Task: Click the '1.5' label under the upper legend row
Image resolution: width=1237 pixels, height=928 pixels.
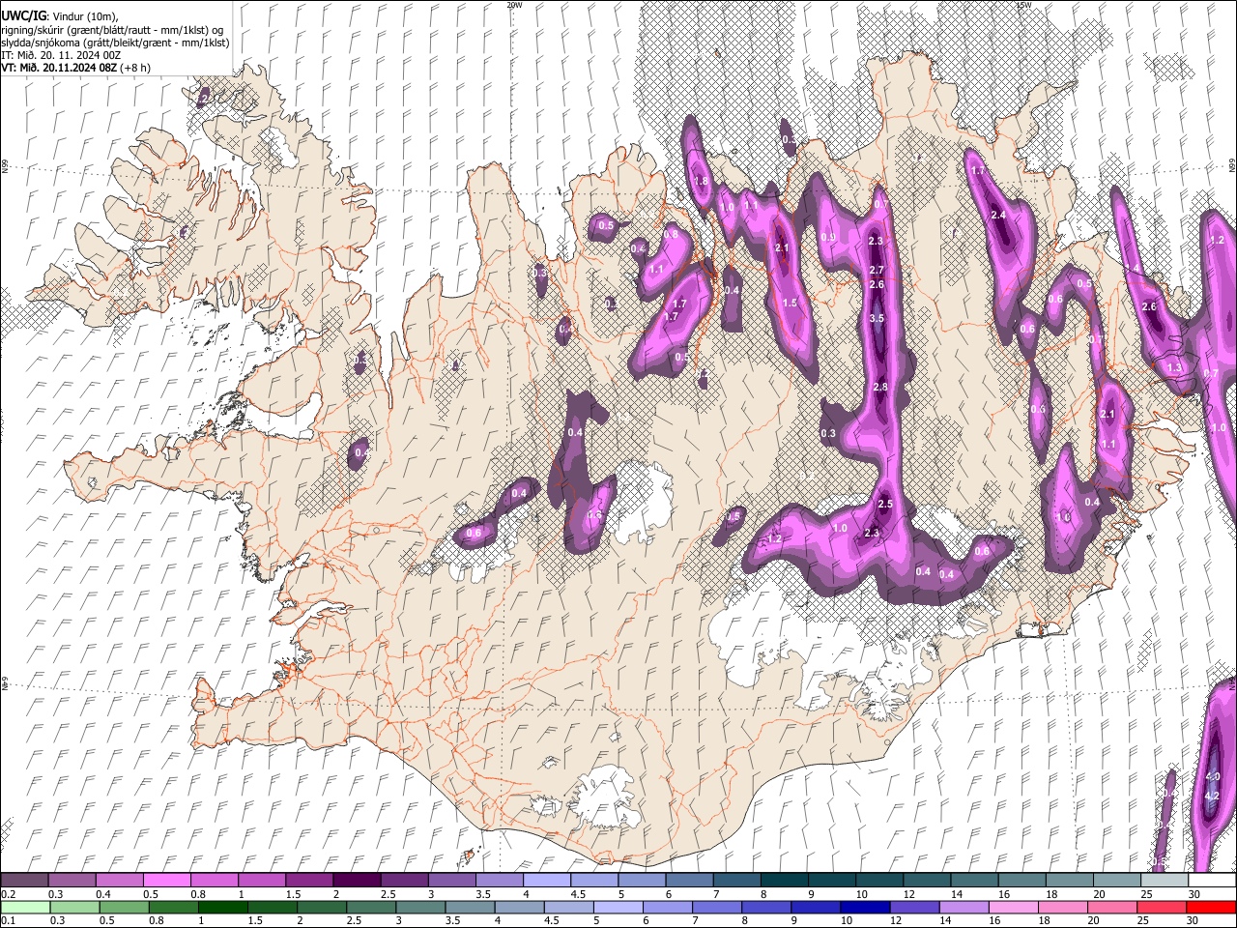Action: 293,894
